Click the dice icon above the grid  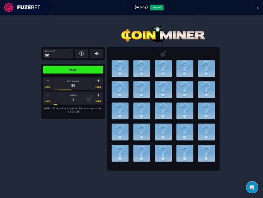click(163, 54)
